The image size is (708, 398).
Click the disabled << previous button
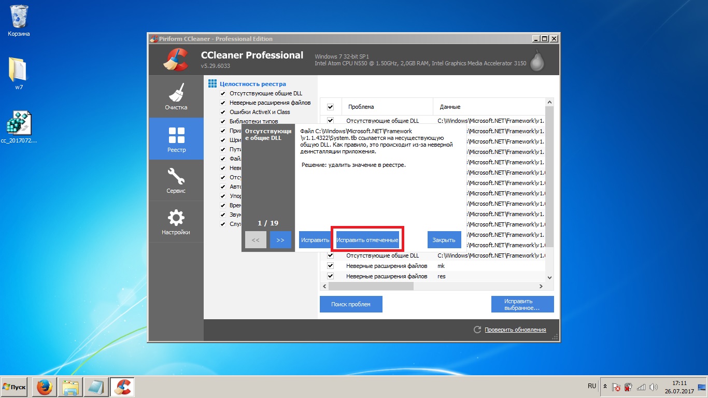pyautogui.click(x=256, y=240)
